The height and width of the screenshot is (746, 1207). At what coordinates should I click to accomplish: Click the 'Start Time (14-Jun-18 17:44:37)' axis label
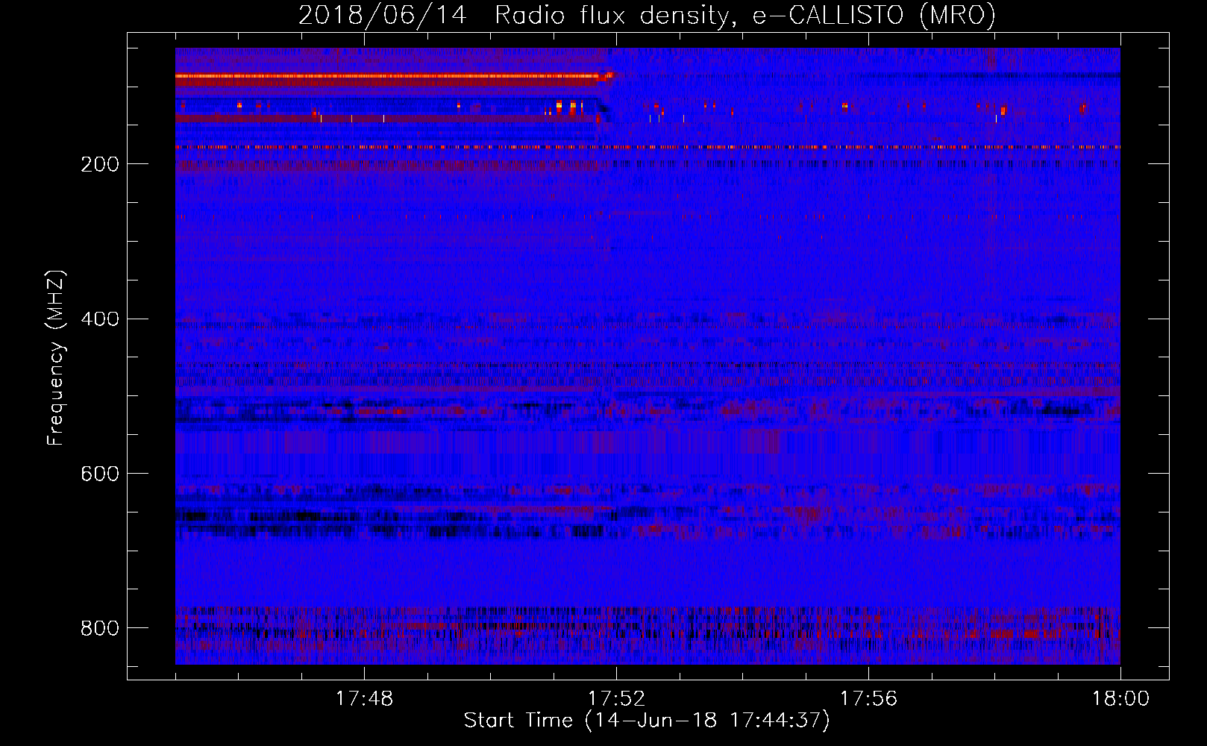click(647, 721)
